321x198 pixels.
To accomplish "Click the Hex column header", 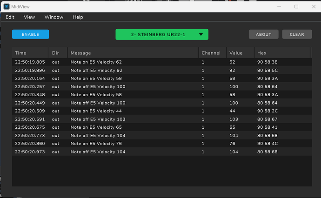I will (x=261, y=53).
